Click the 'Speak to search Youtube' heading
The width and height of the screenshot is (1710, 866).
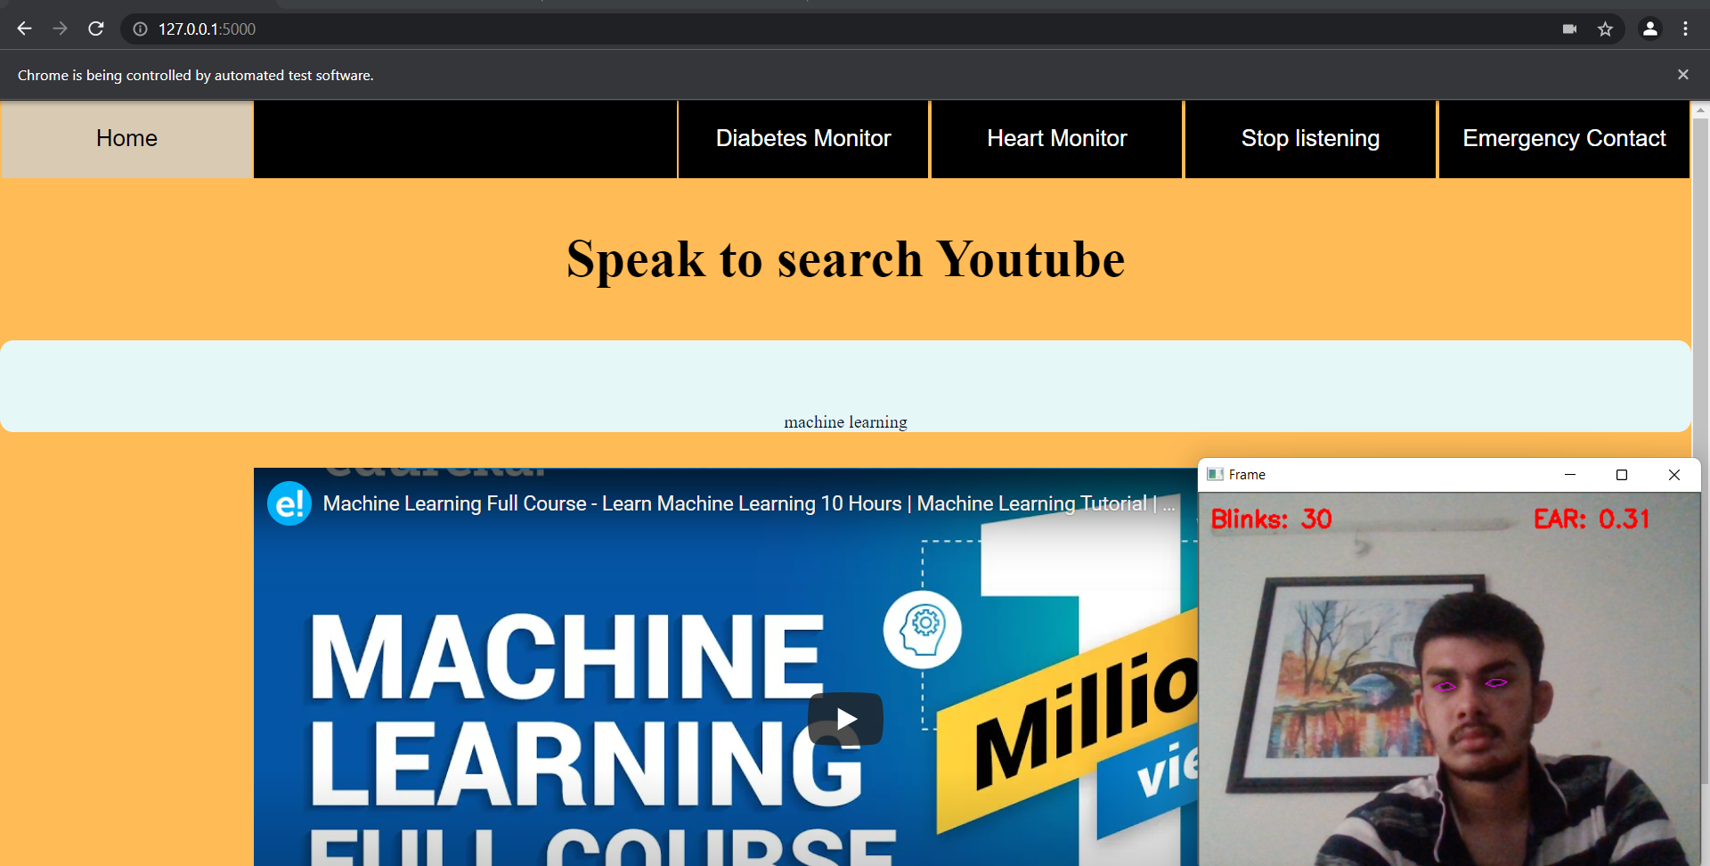coord(845,259)
